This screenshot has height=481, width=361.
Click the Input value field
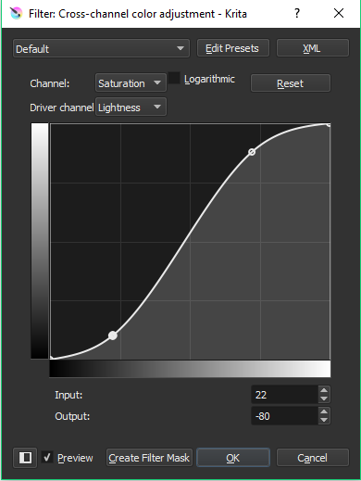click(284, 395)
